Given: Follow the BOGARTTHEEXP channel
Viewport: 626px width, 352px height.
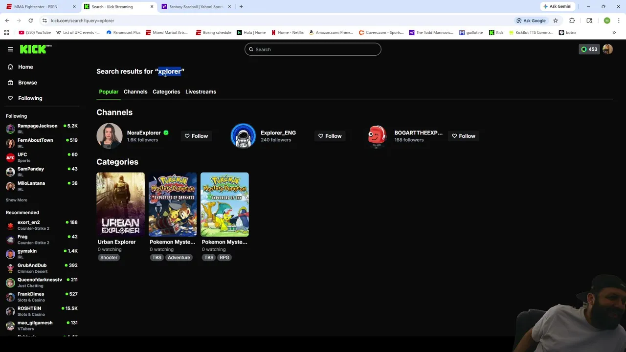Looking at the screenshot, I should tap(464, 136).
